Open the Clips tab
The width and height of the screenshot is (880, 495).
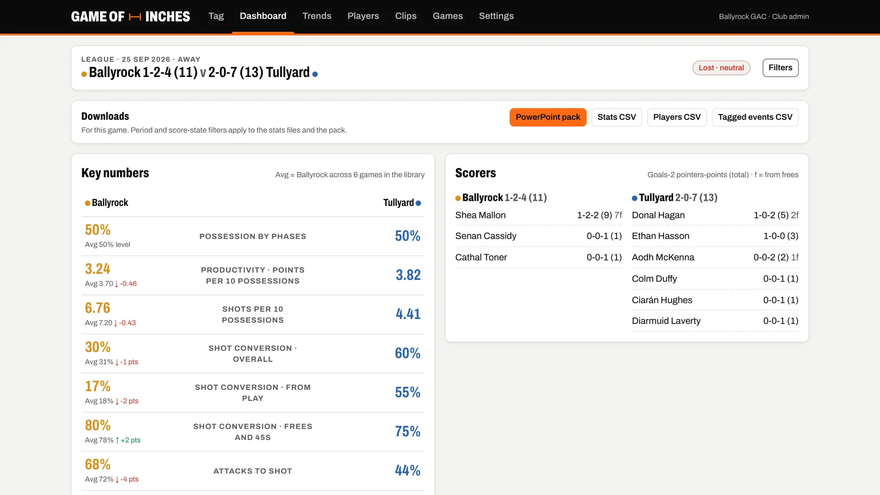[406, 16]
